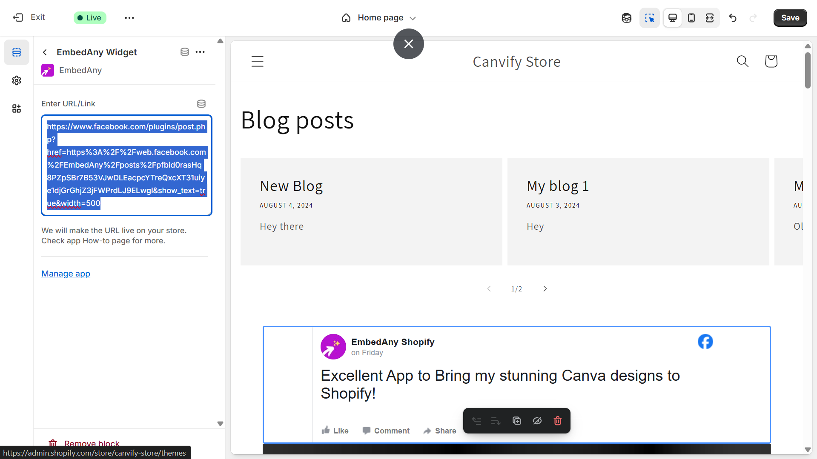Delete block using red trash icon
The width and height of the screenshot is (817, 459).
(x=557, y=421)
